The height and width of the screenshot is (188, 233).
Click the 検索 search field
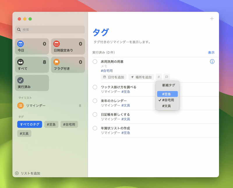50,29
